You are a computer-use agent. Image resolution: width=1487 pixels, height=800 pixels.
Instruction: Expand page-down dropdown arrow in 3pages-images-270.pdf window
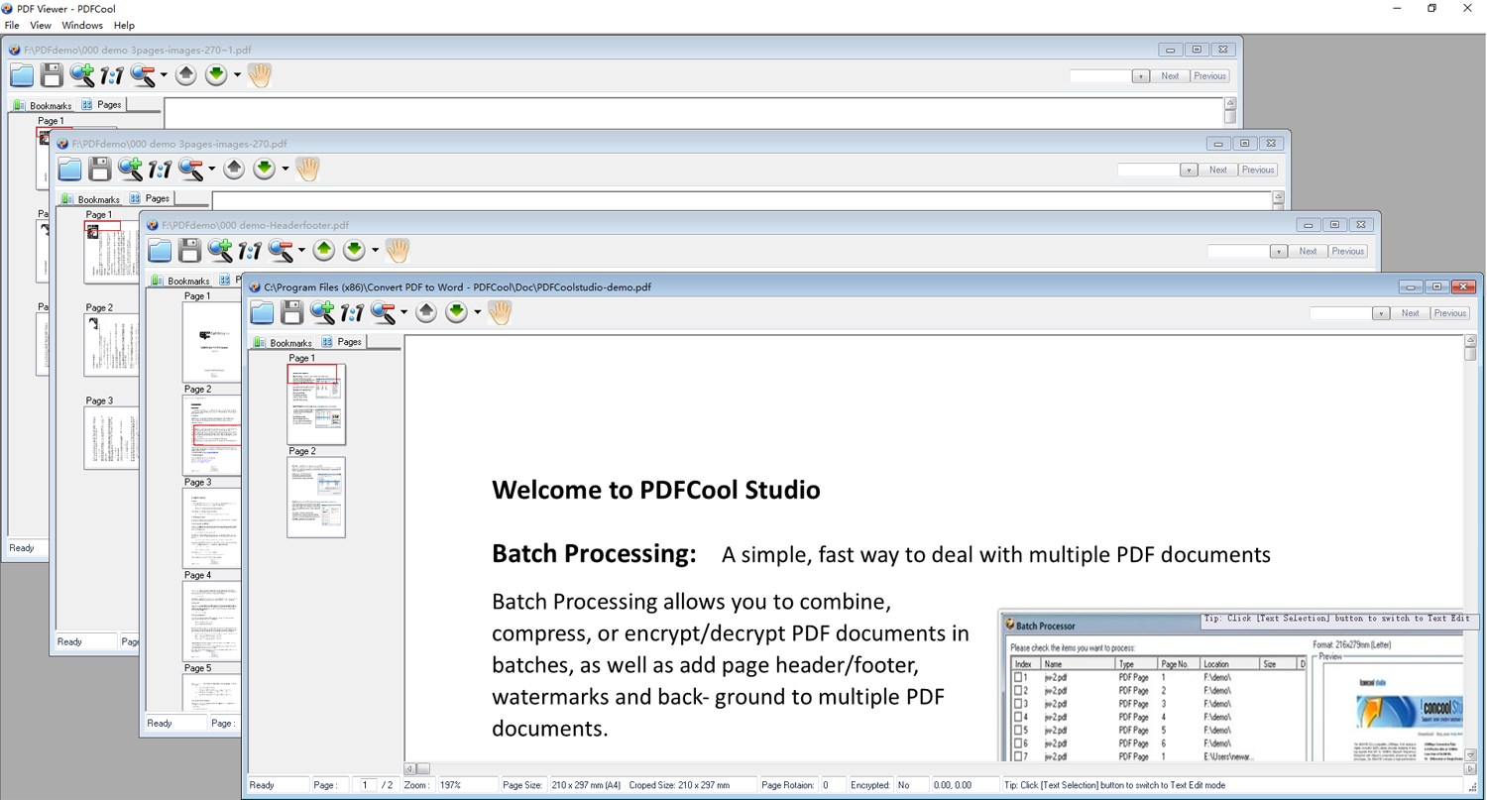pos(286,170)
